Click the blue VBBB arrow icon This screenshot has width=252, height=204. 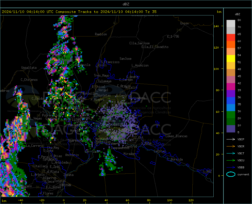click(x=231, y=168)
